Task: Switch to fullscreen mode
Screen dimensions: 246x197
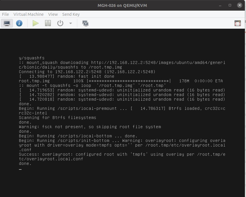Action: tap(237, 23)
